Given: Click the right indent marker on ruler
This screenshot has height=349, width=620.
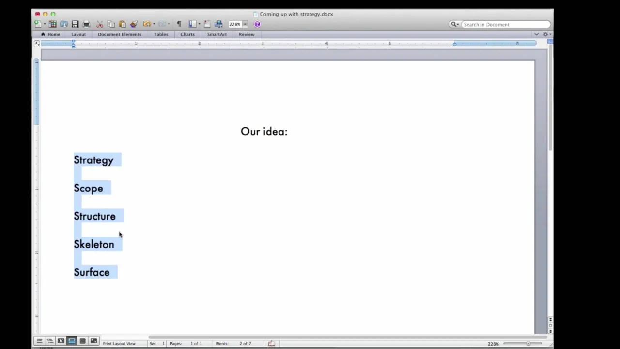Looking at the screenshot, I should coord(454,44).
